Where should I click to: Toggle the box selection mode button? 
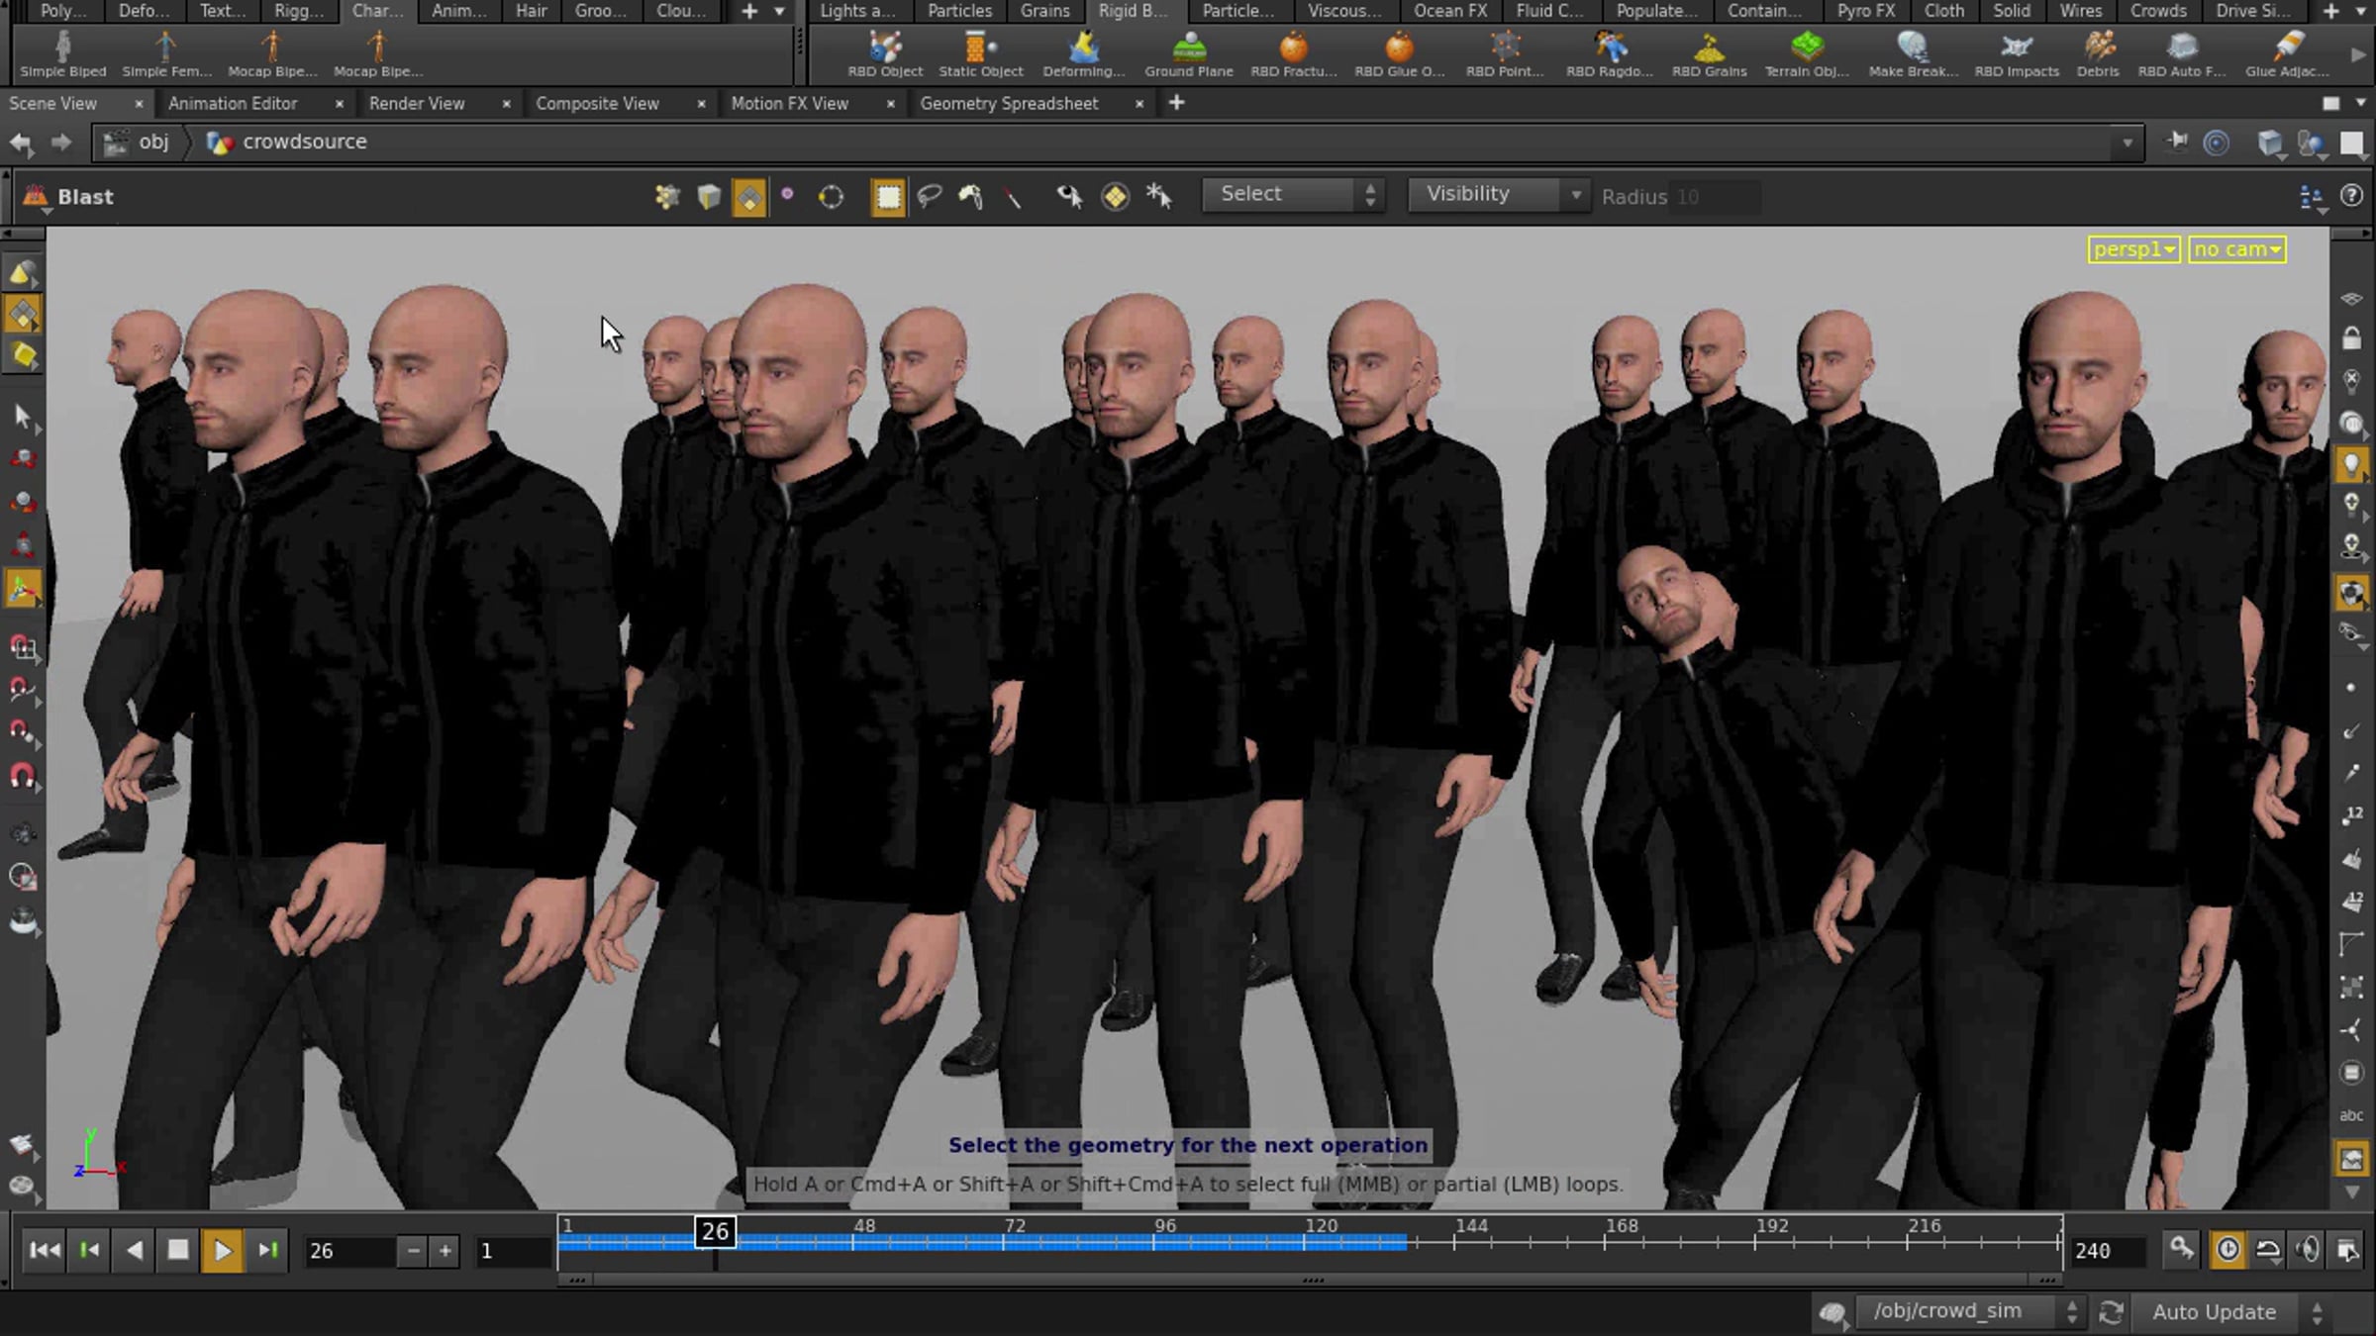[887, 196]
